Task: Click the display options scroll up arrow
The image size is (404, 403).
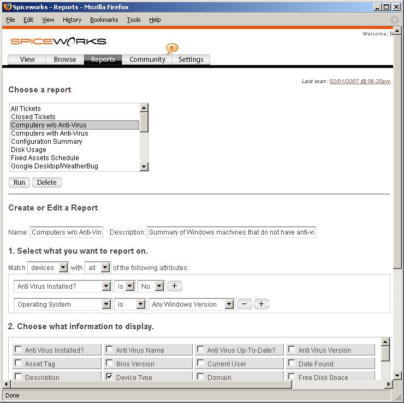Action: point(385,342)
